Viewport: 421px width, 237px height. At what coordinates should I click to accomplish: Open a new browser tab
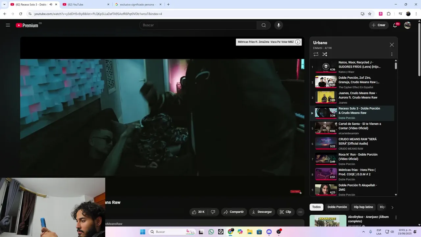[x=168, y=4]
